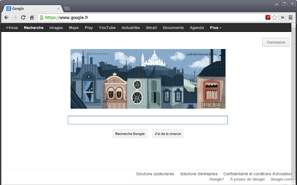
Task: Reload the current page
Action: pyautogui.click(x=23, y=18)
